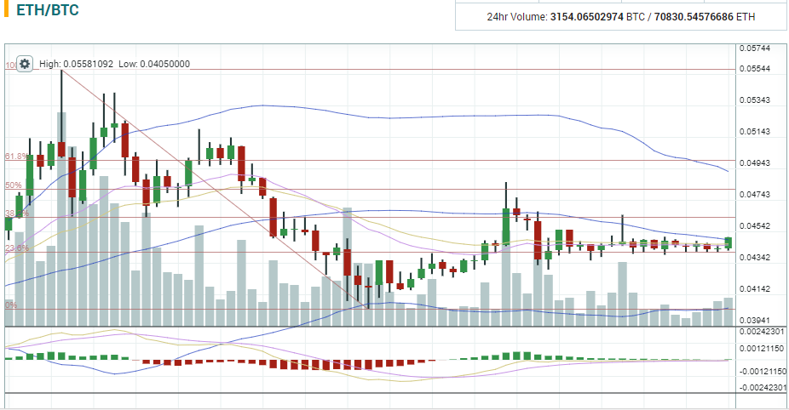This screenshot has width=789, height=410.
Task: Select the 61.8% Fibonacci level label
Action: [x=17, y=157]
